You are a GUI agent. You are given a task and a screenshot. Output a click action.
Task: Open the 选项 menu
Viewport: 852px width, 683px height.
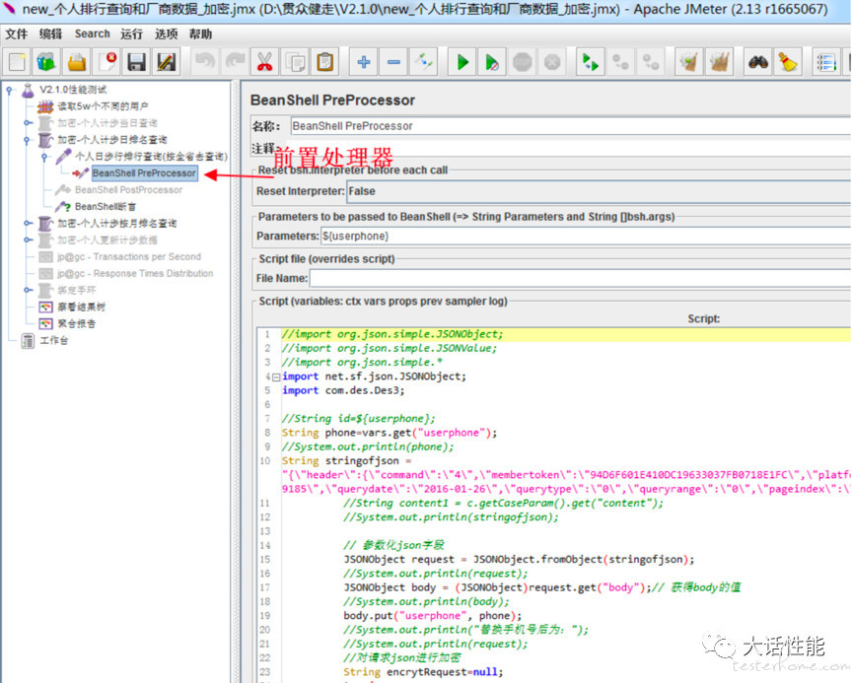coord(167,34)
